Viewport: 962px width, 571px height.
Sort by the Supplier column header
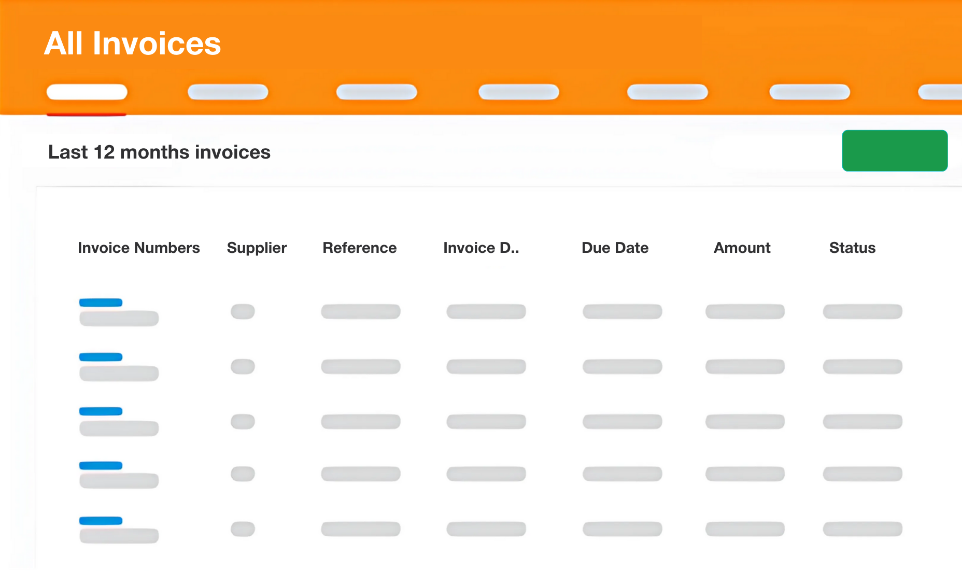click(x=257, y=248)
